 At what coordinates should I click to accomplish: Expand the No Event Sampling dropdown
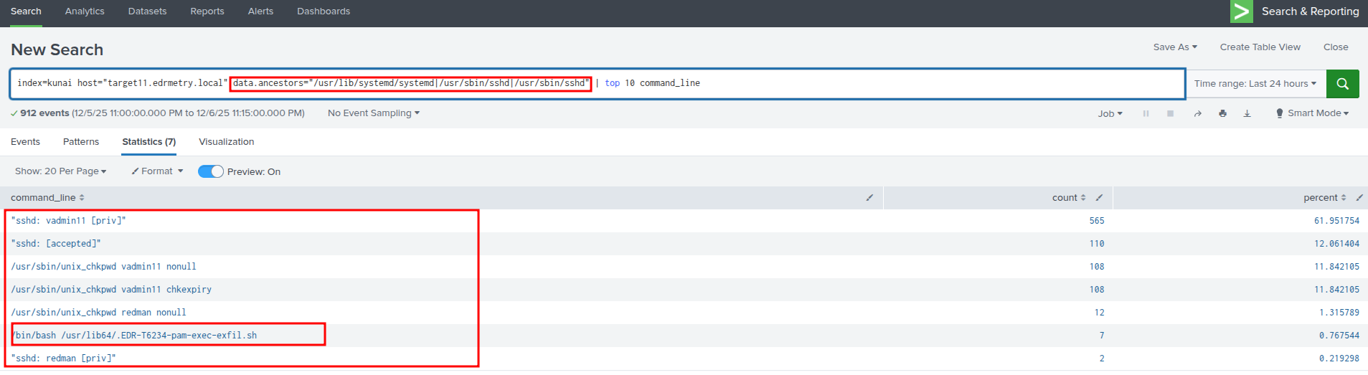373,113
